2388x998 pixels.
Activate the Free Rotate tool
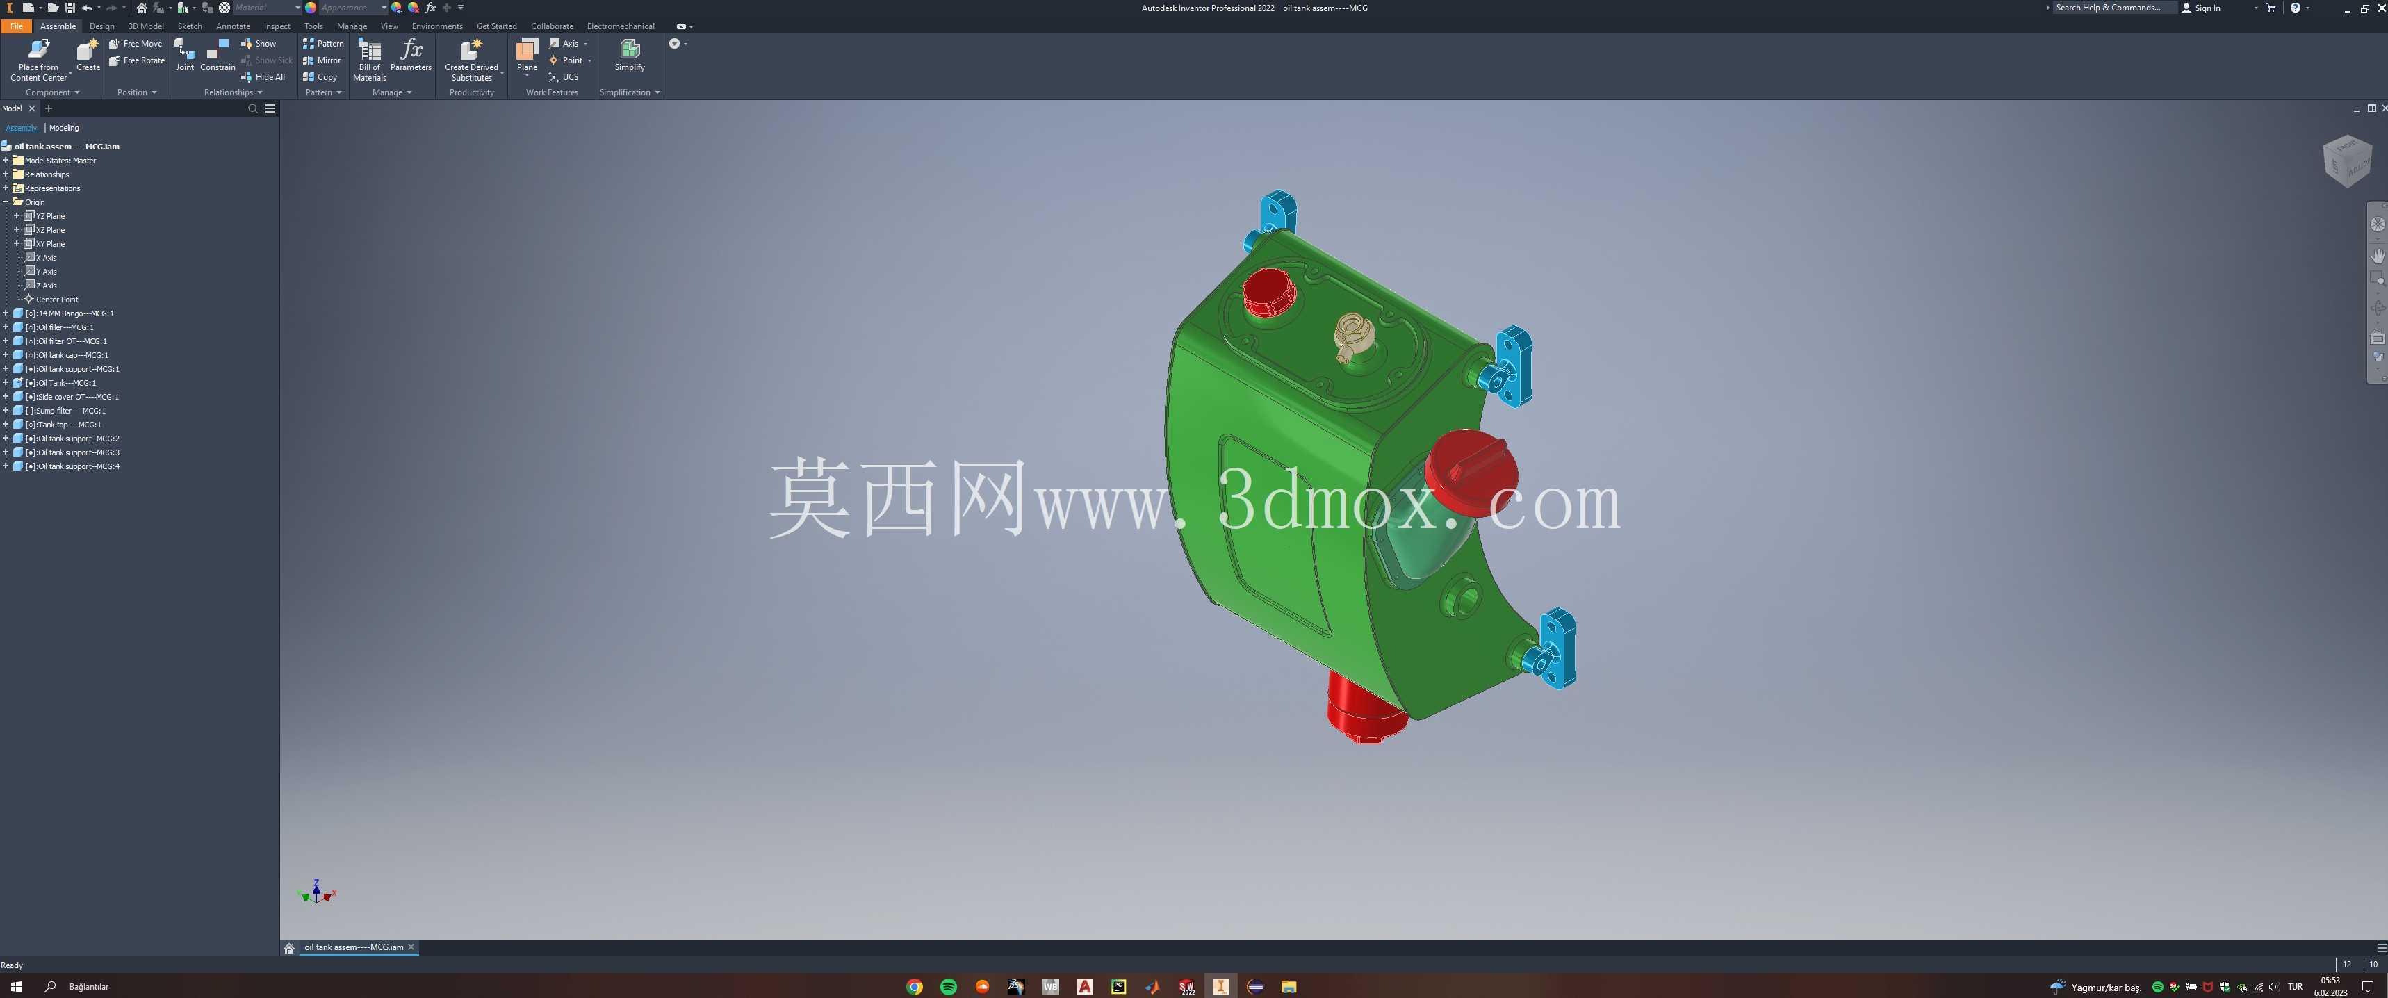(136, 60)
